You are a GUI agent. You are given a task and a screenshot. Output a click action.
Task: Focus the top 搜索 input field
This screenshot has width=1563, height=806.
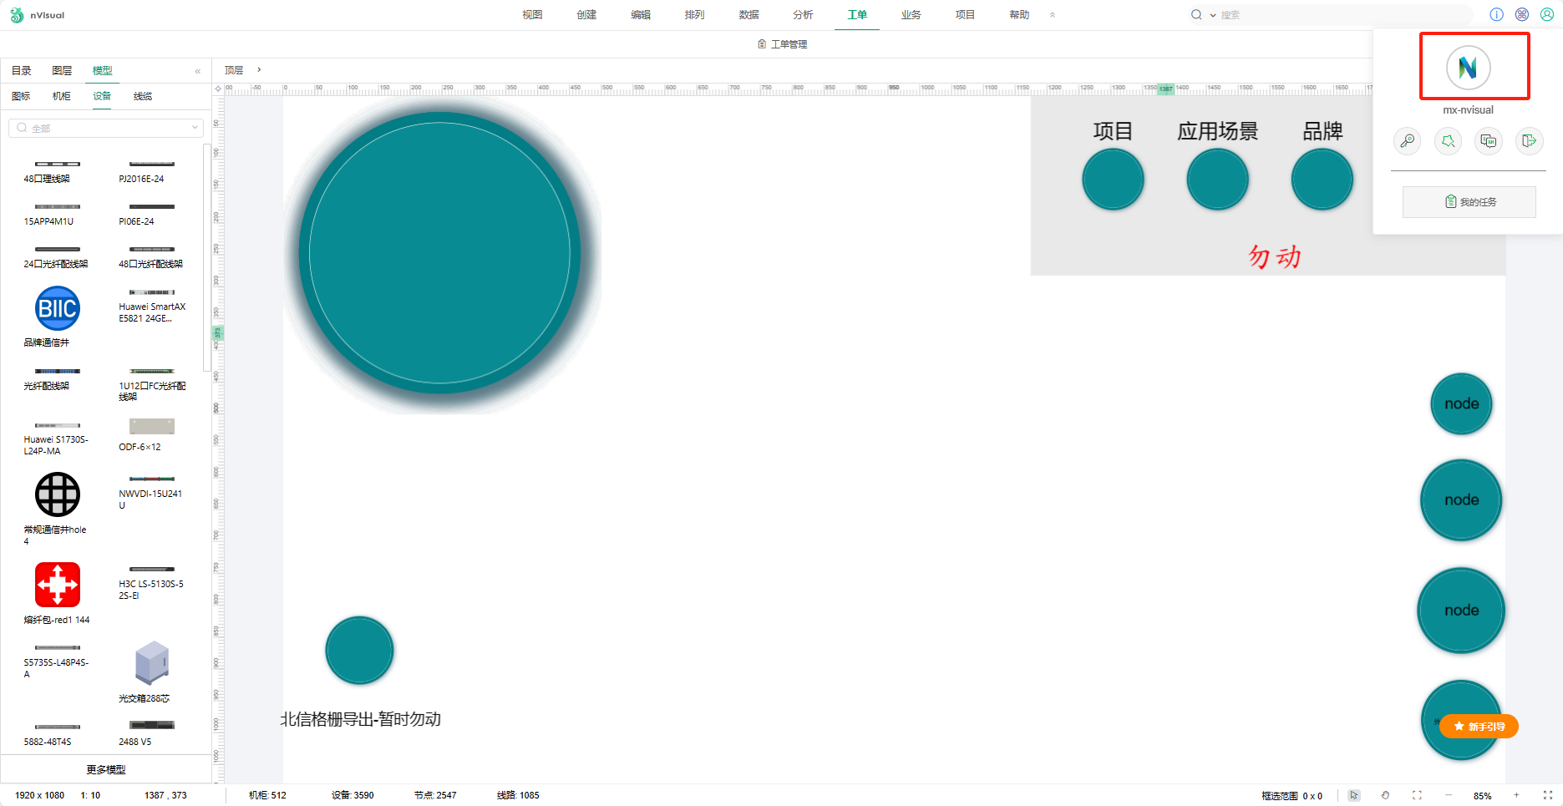click(1343, 15)
